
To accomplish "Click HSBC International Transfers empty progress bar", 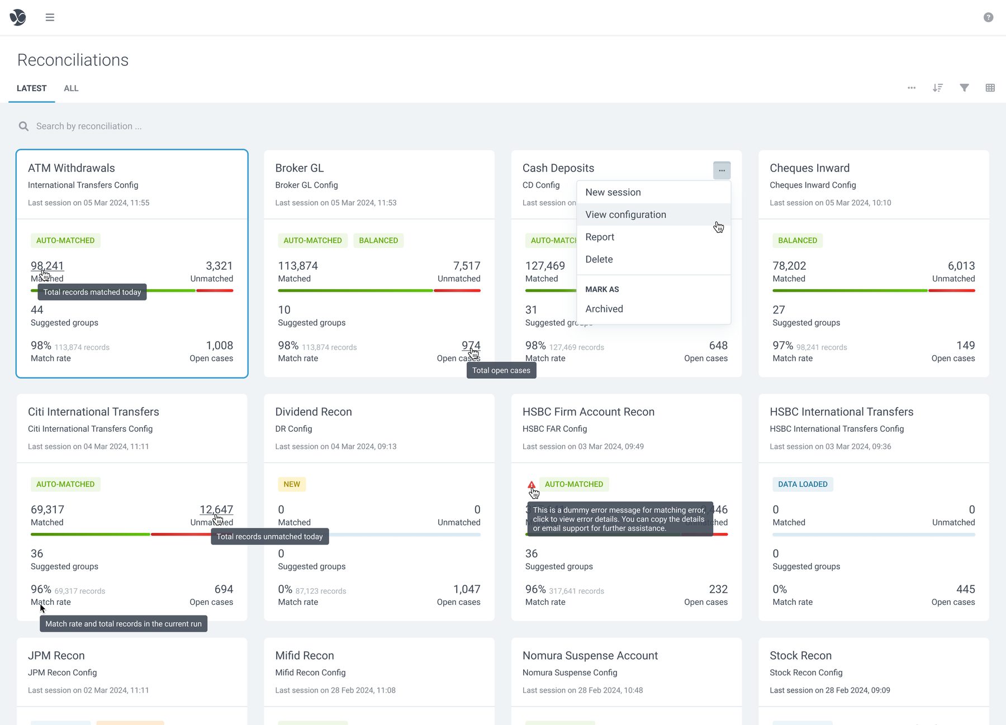I will click(874, 535).
